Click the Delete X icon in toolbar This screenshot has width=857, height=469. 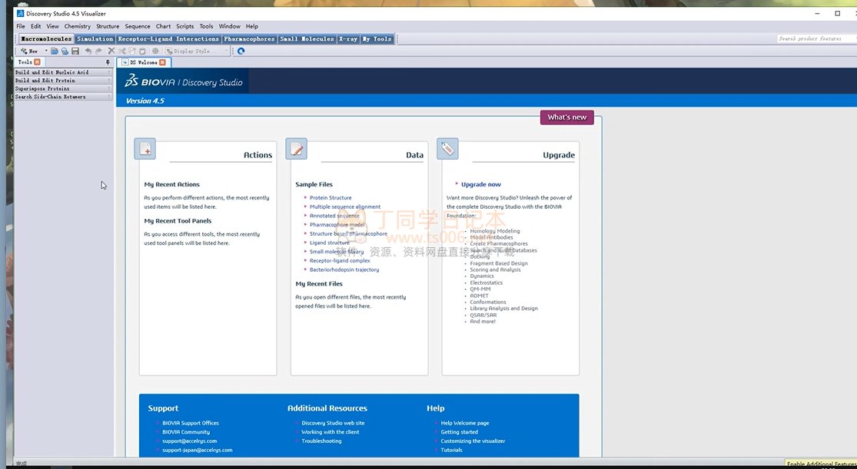111,51
